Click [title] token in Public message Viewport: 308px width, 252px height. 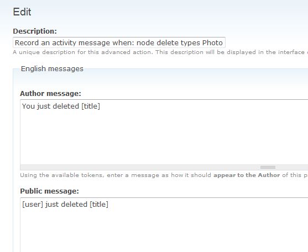click(99, 205)
